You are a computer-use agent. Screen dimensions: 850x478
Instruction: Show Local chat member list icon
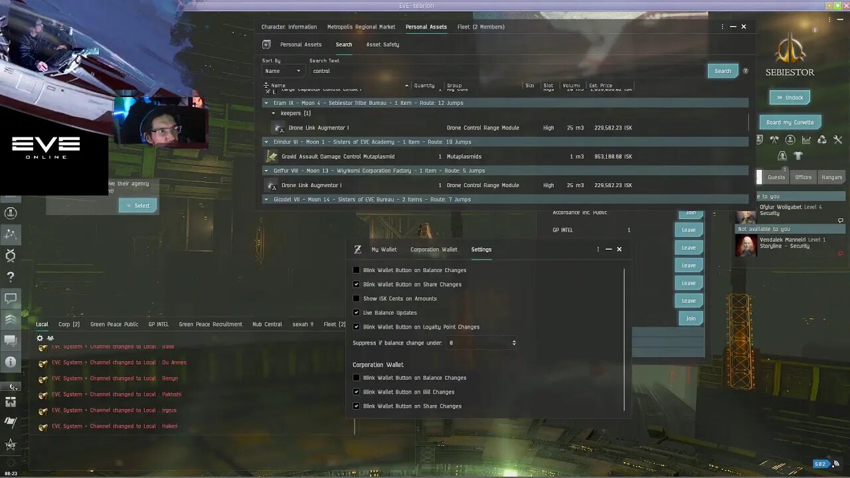[x=50, y=338]
